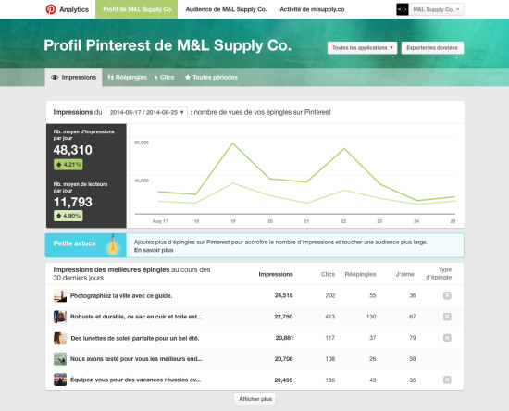This screenshot has height=411, width=509.
Task: Sort by the Réépingles column header
Action: point(360,274)
